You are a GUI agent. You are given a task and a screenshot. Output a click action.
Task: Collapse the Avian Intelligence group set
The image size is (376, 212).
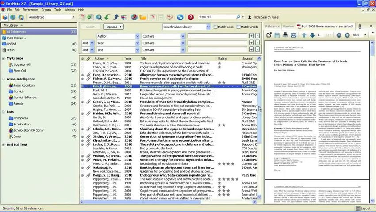click(x=4, y=79)
